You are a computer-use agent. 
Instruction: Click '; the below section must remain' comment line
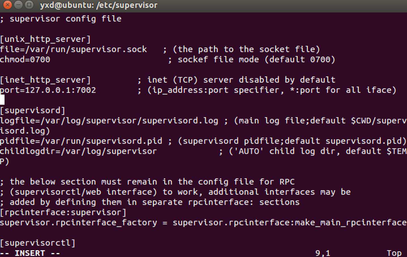(x=147, y=182)
